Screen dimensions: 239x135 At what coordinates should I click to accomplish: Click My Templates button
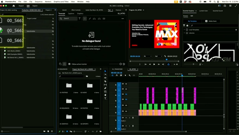pyautogui.click(x=192, y=21)
